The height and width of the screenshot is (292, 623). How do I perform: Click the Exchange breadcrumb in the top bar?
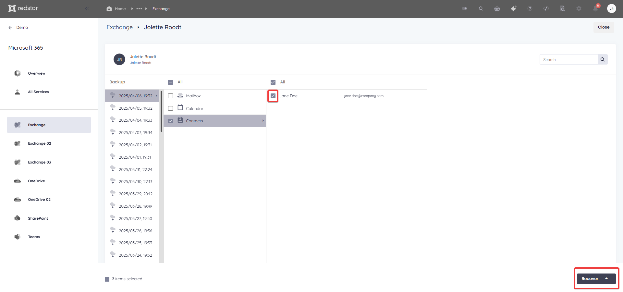coord(161,9)
